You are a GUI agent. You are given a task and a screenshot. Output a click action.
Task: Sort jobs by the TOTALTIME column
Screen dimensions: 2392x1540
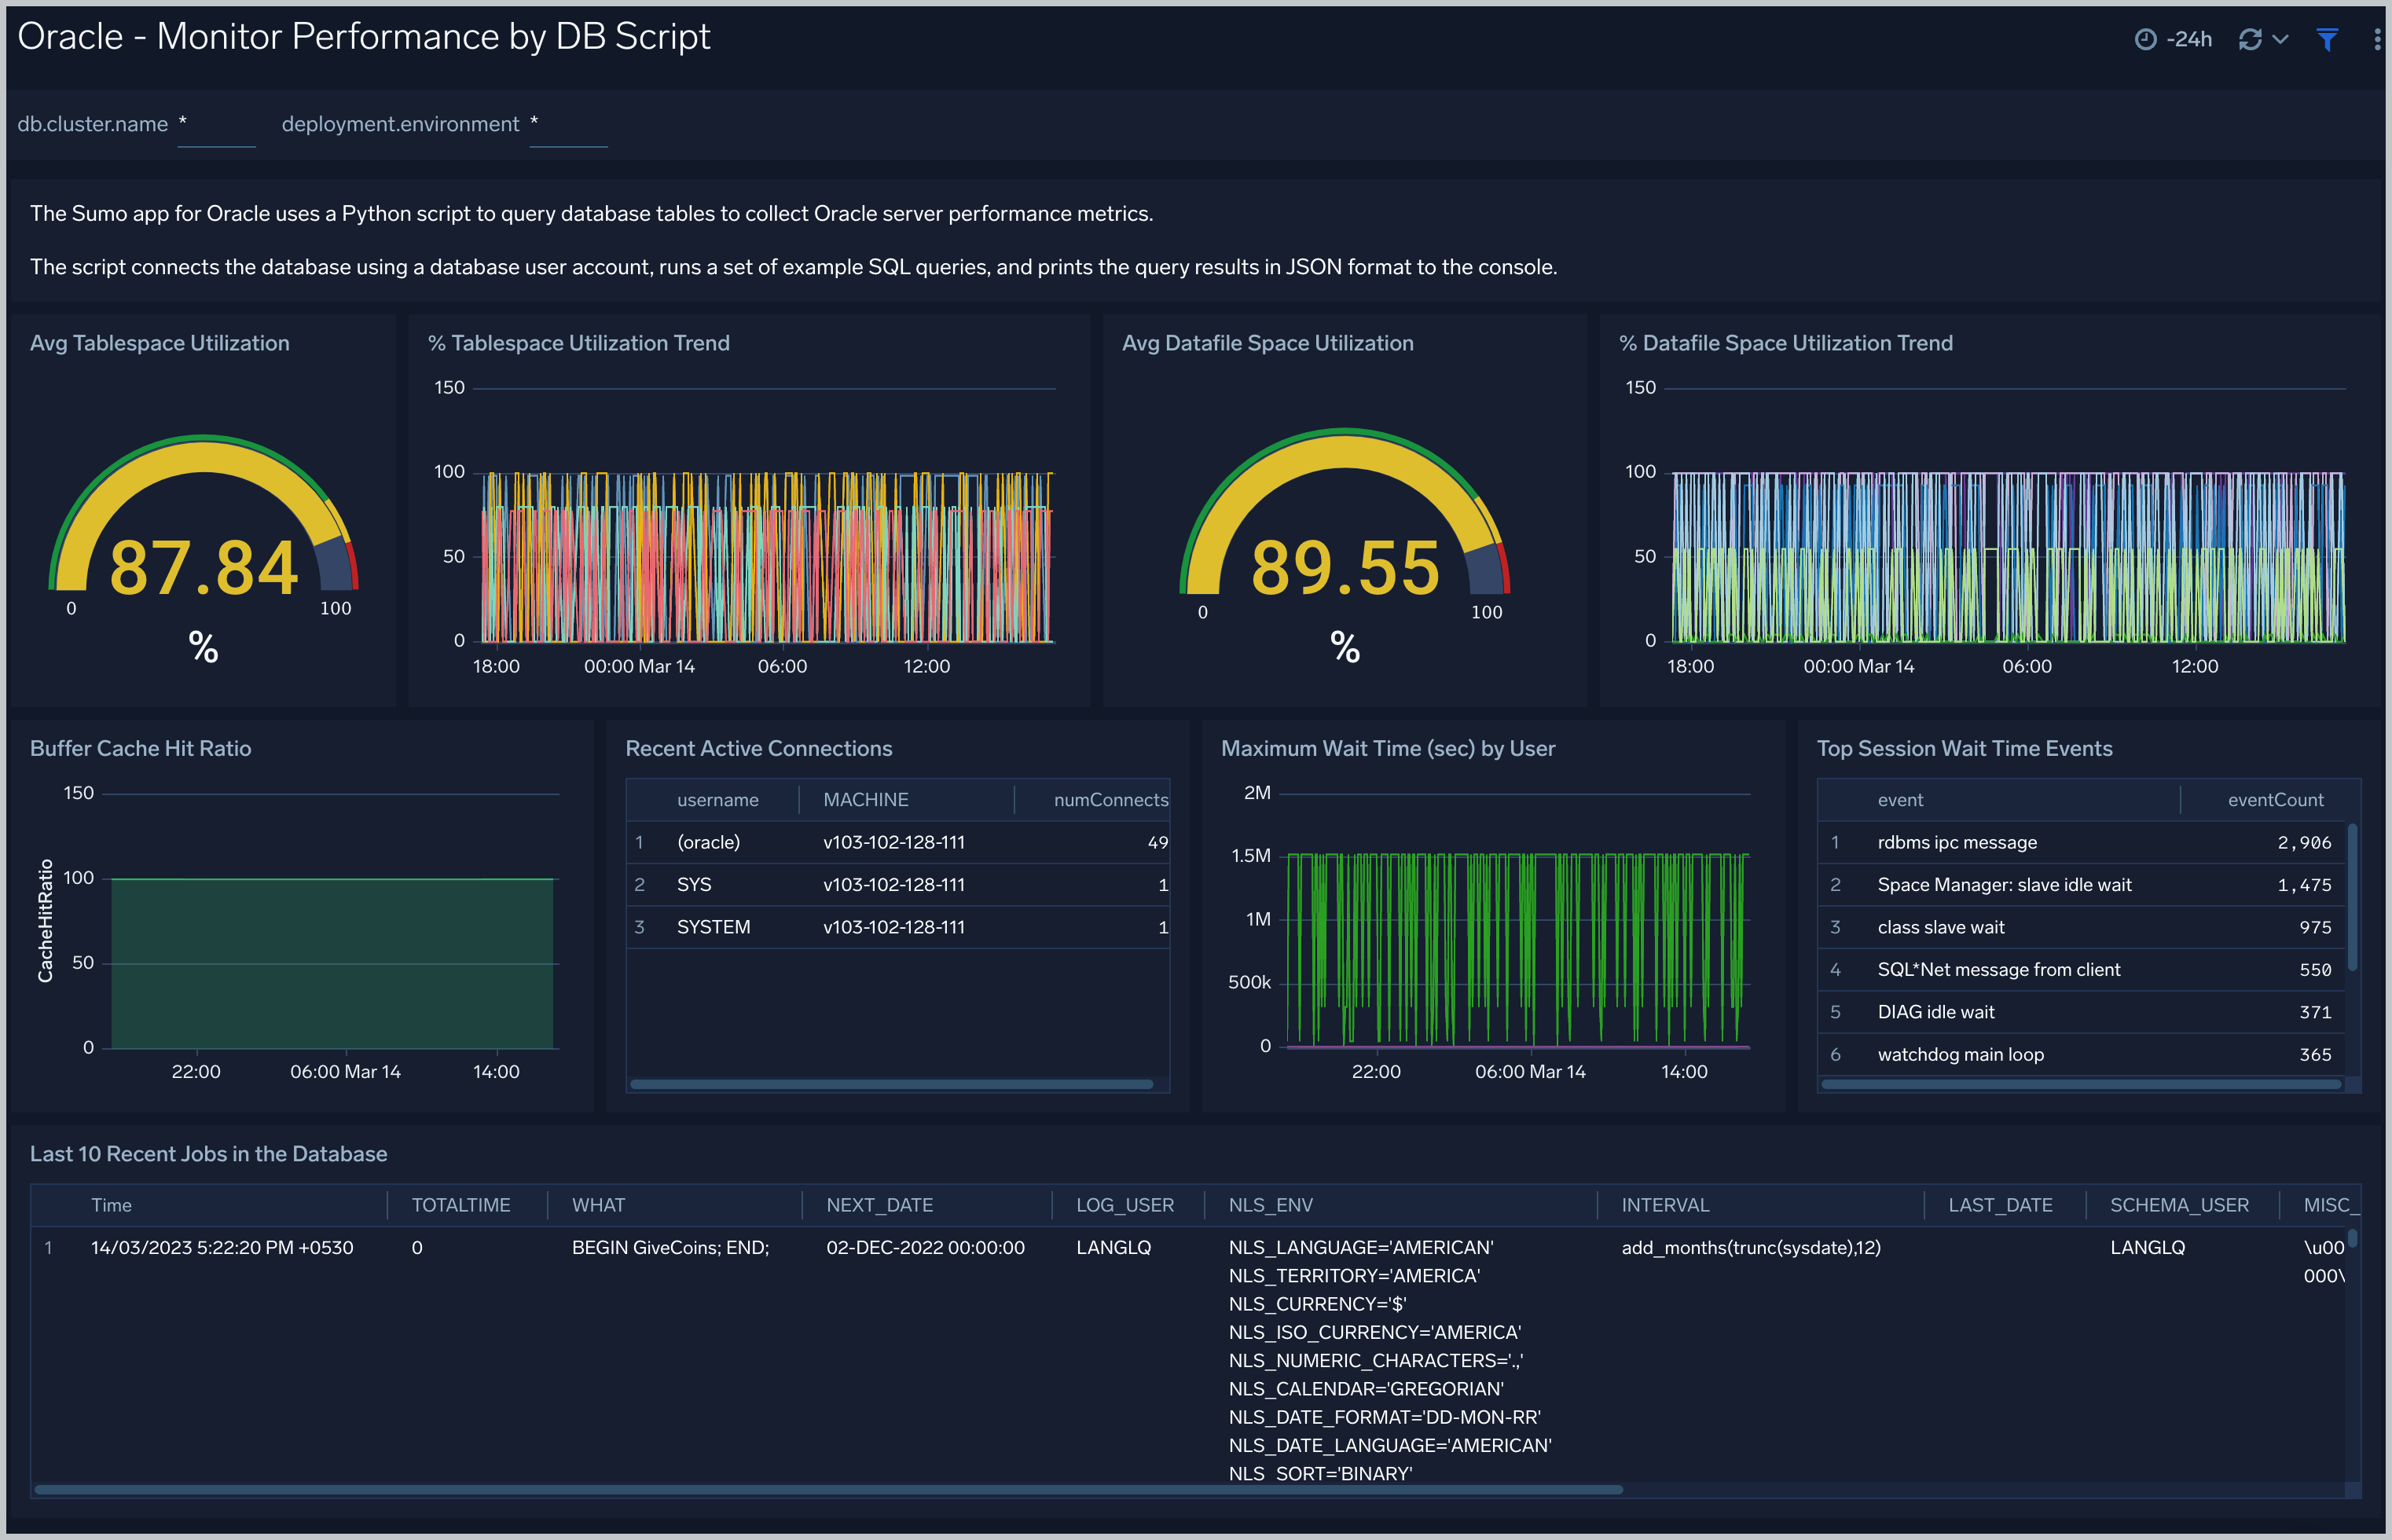tap(461, 1205)
